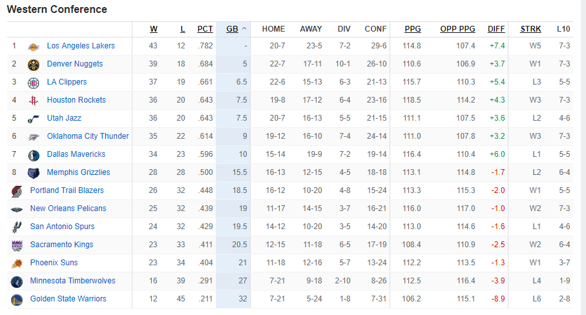Screen dimensions: 586x315
Task: Sort by STRK column header
Action: (530, 29)
